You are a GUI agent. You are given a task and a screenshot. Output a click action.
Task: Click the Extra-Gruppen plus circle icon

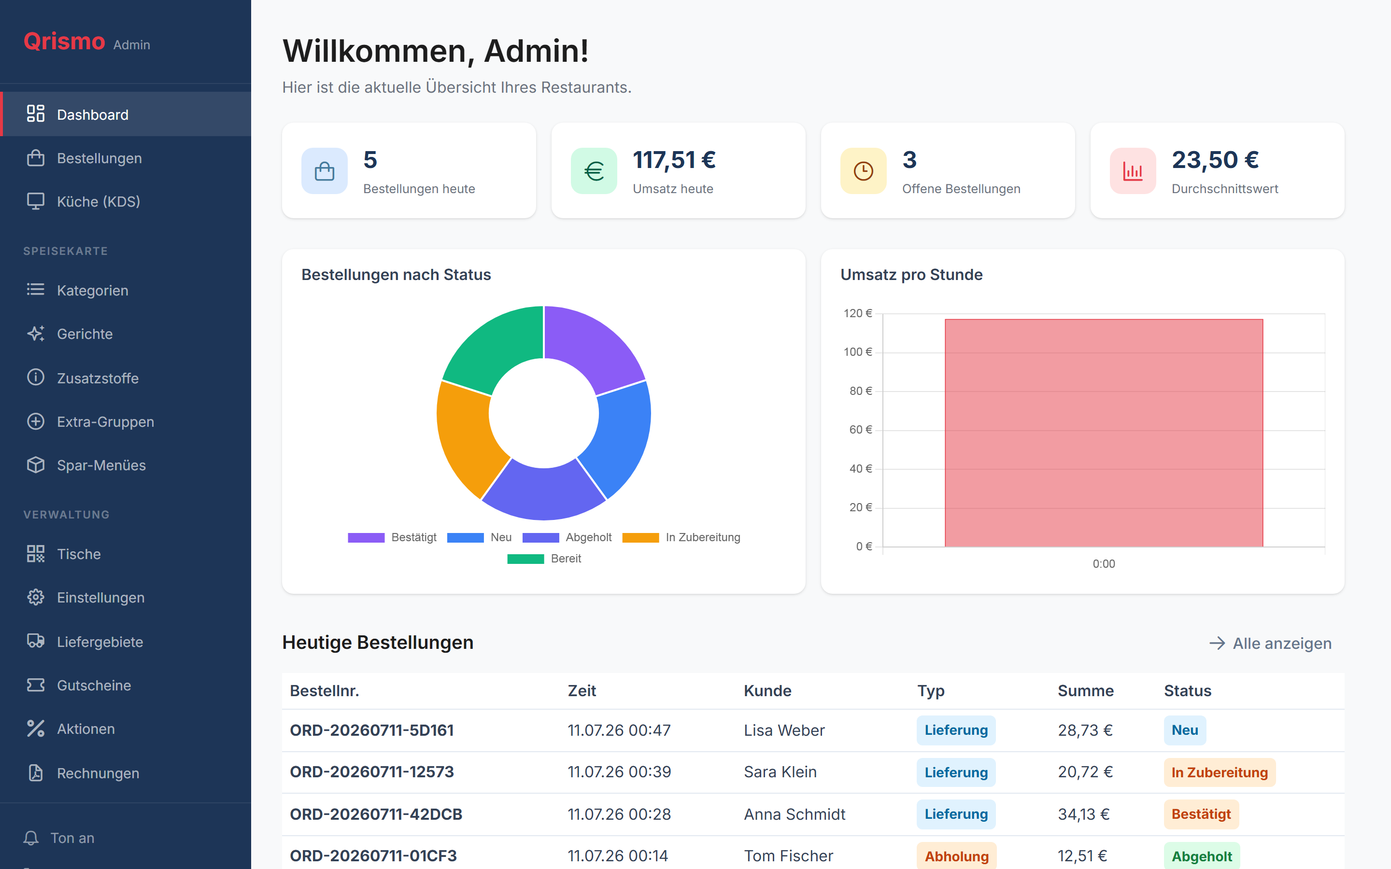(36, 421)
